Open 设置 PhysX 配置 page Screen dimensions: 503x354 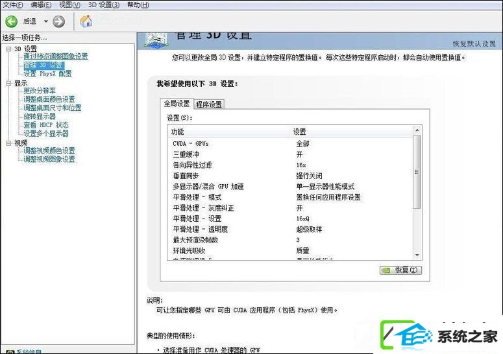[48, 73]
